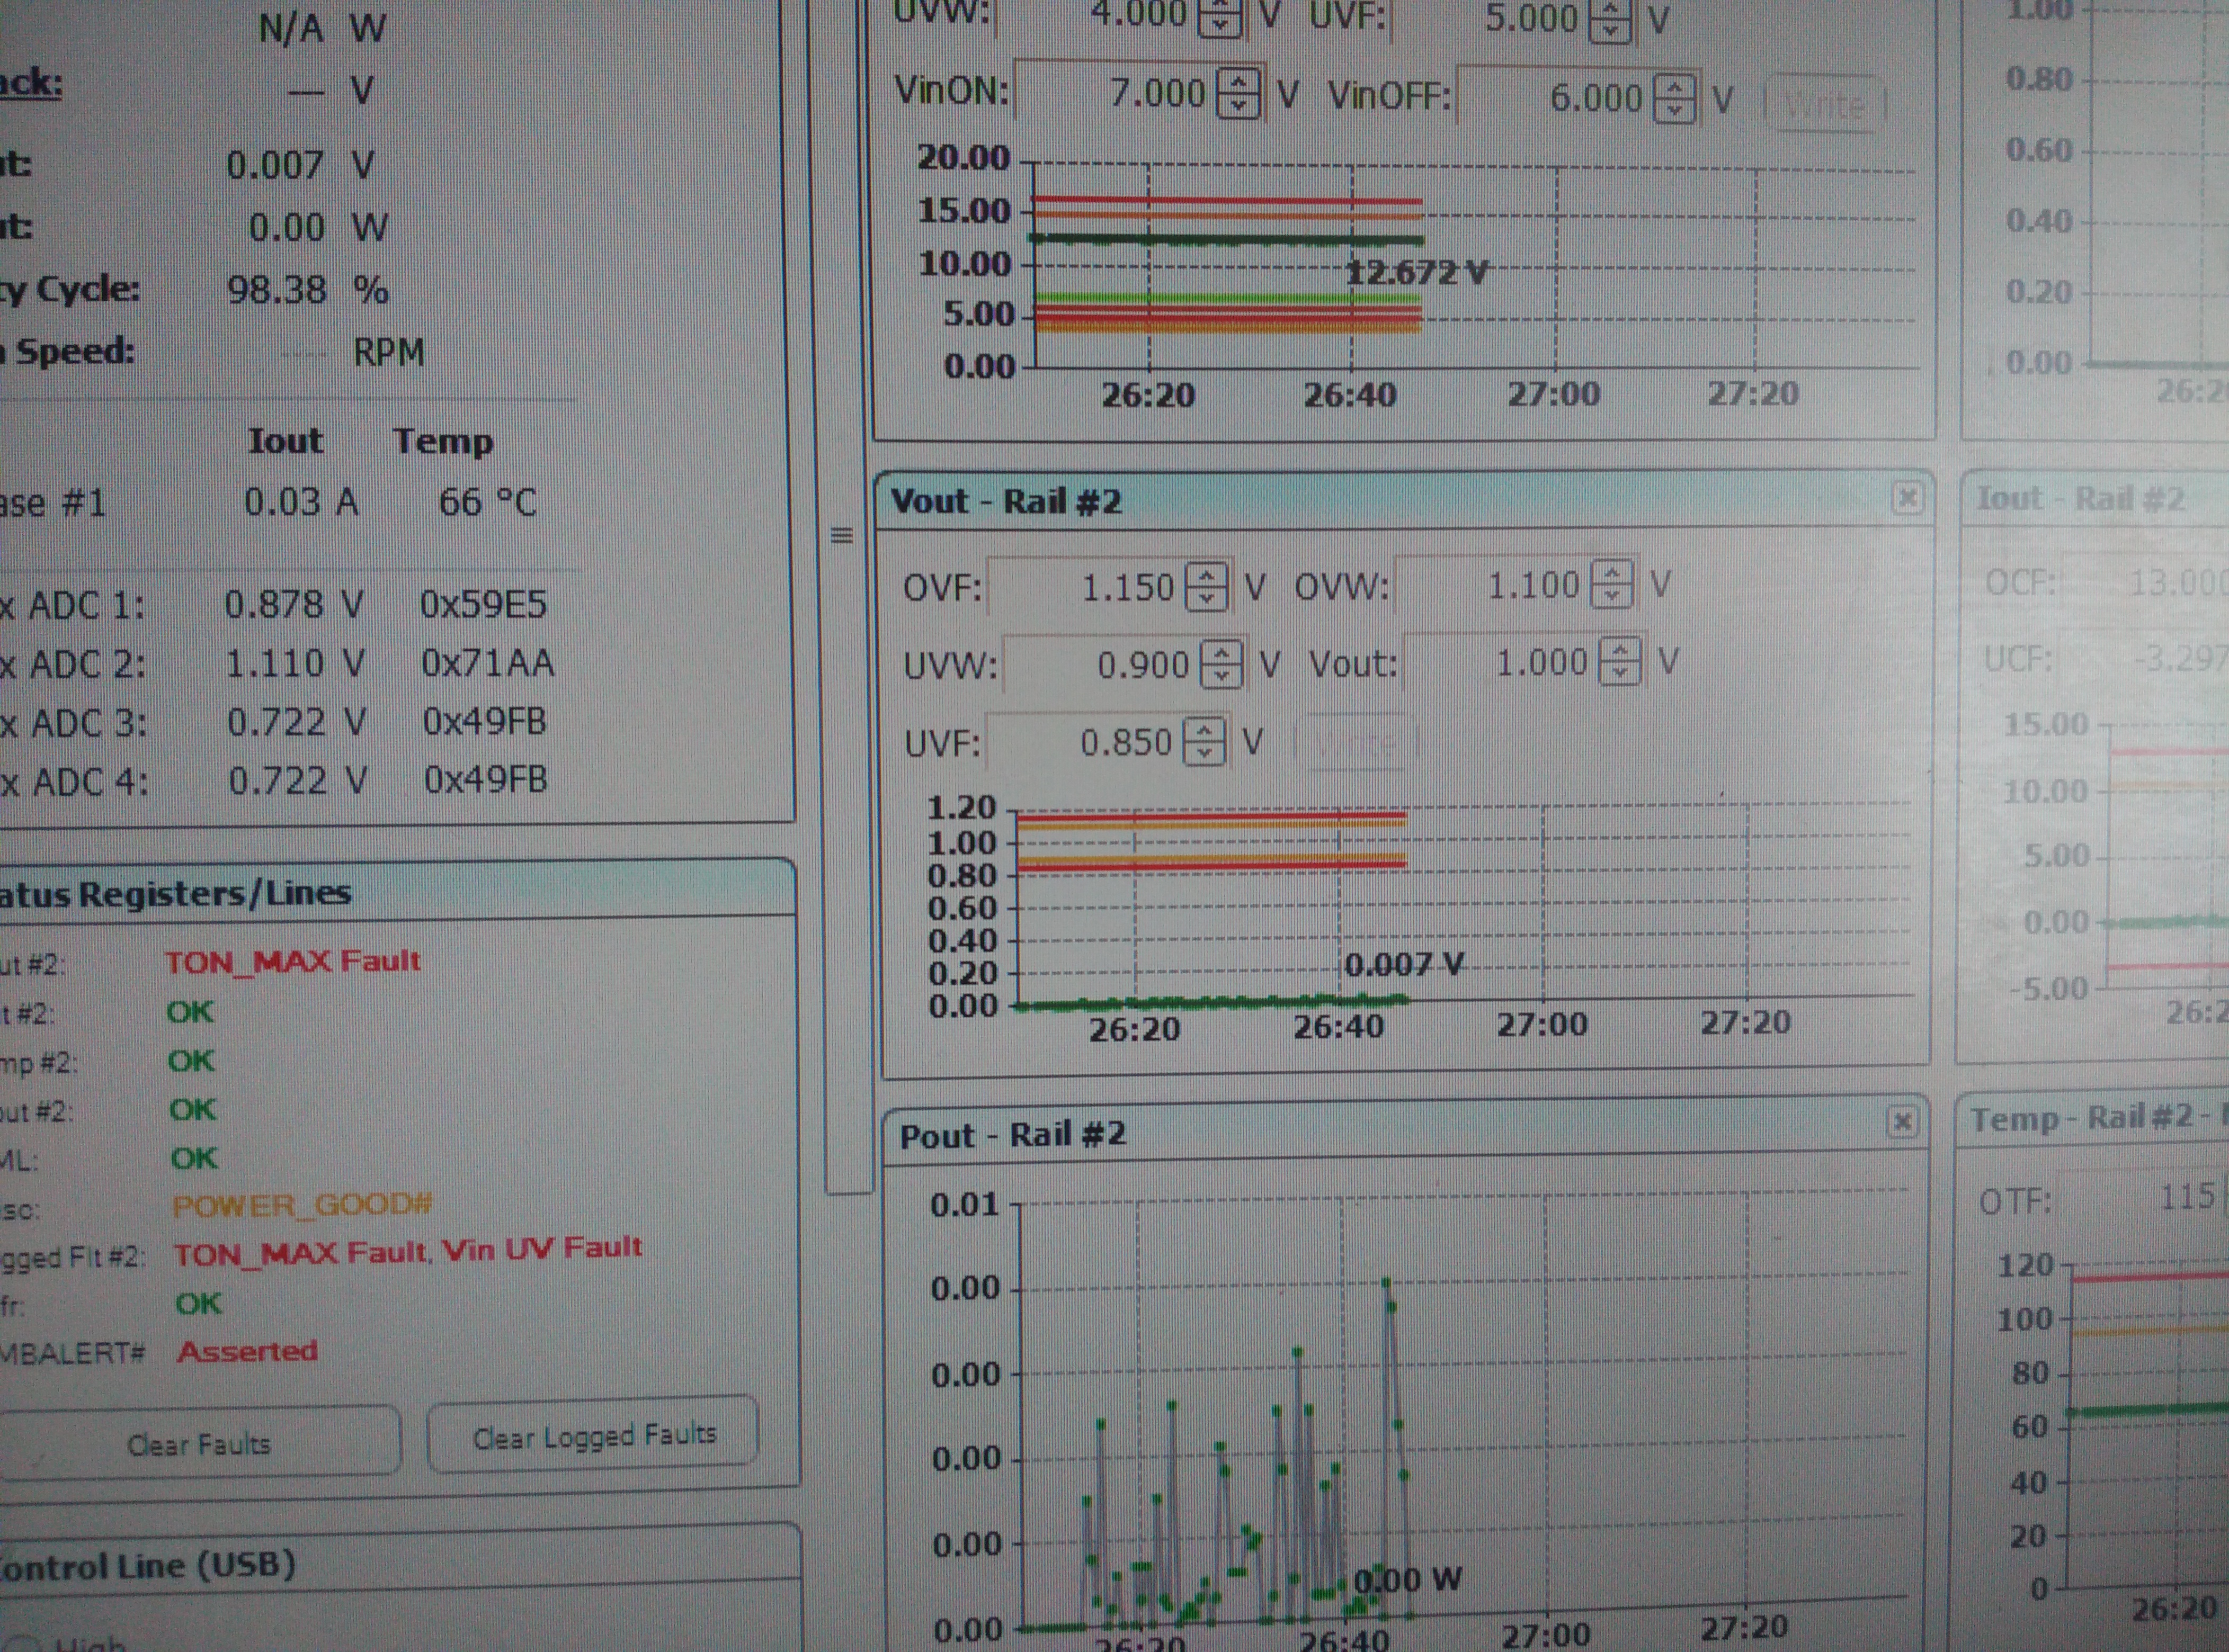The image size is (2229, 1652).
Task: Decrease the VinOFF value with down arrow
Action: point(1675,110)
